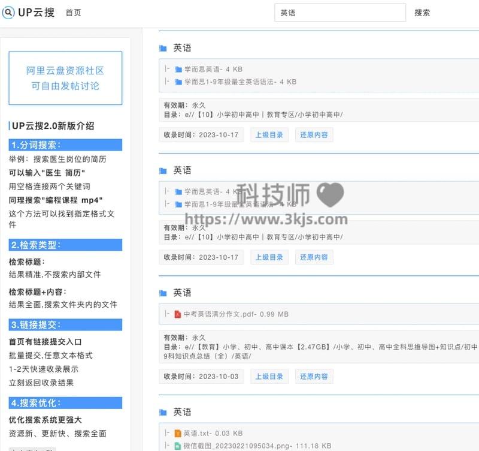Select '英语.txt- 0.03 KB' entry
This screenshot has width=479, height=451.
213,434
